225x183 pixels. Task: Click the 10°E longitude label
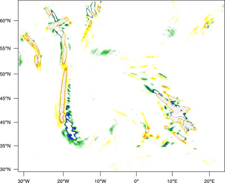(172, 181)
